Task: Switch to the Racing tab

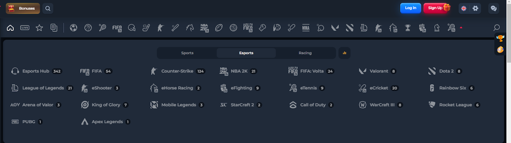Action: point(305,53)
